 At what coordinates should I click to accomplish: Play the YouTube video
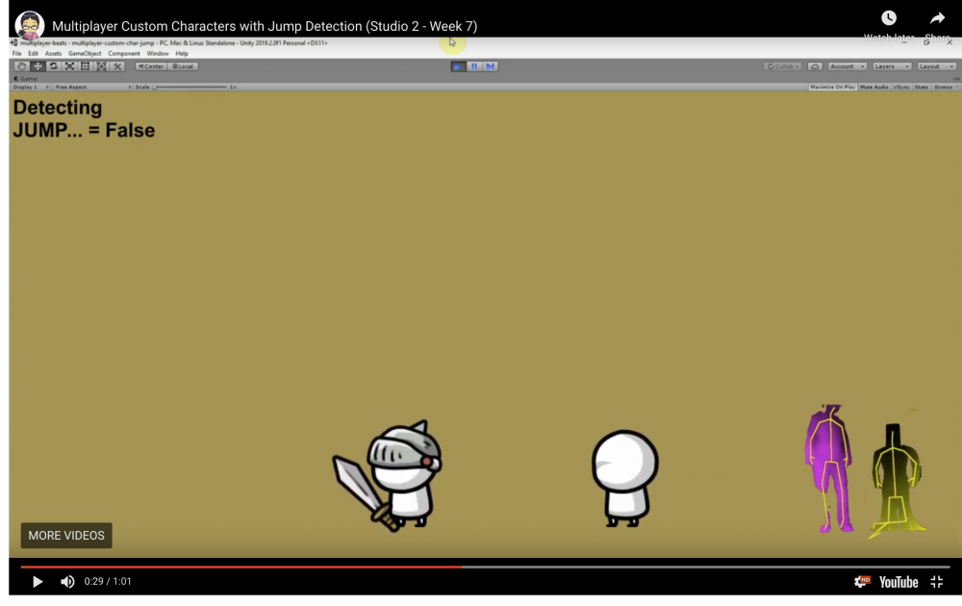(x=37, y=581)
